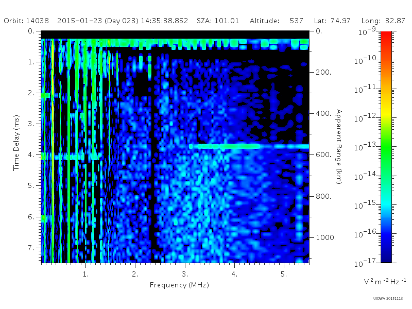
Task: Click the "Altitude:" label in the header
Action: pyautogui.click(x=264, y=21)
